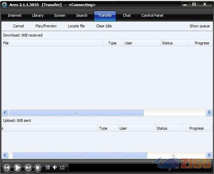Open the Search tab
This screenshot has height=174, width=214.
[x=82, y=16]
